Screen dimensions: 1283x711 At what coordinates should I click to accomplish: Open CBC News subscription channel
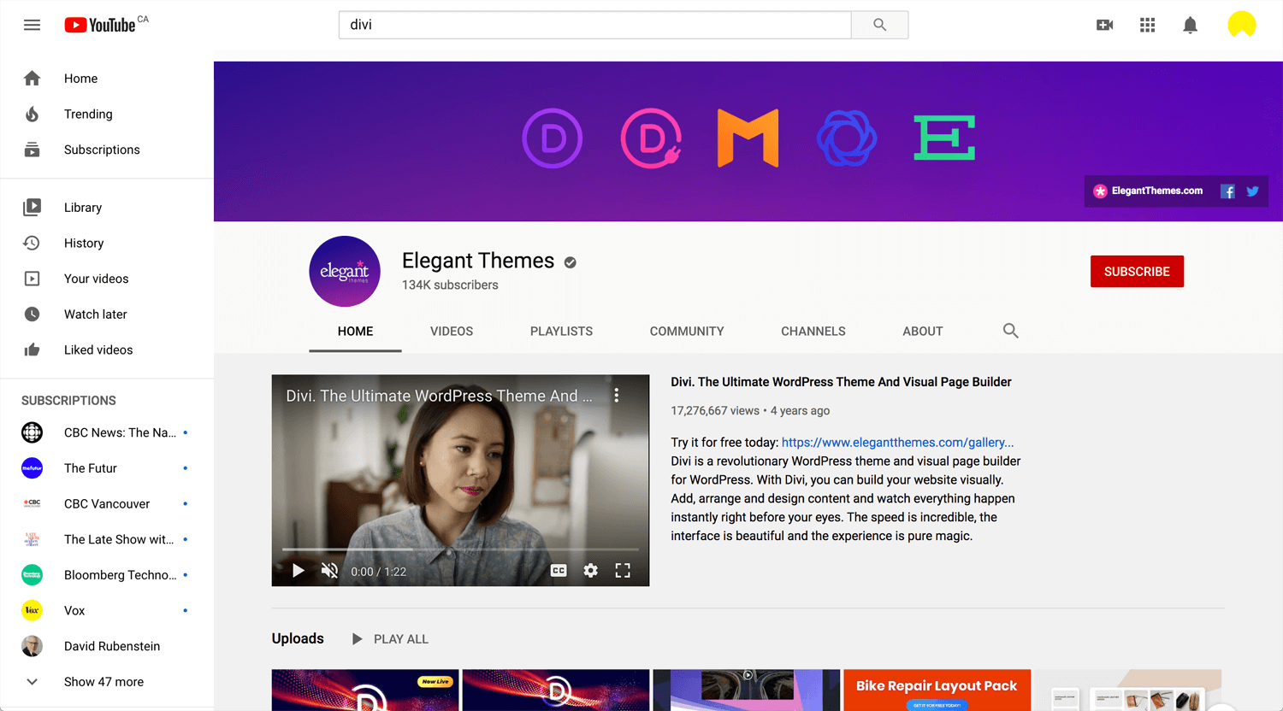(107, 432)
